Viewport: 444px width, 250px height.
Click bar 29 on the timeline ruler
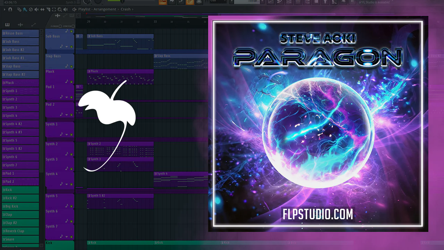point(88,22)
